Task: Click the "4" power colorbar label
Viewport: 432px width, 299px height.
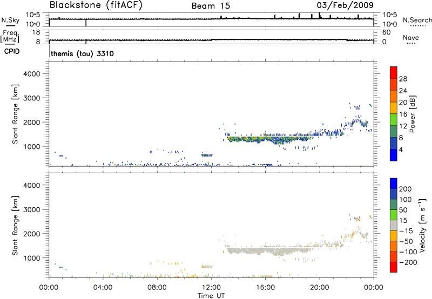Action: click(401, 149)
